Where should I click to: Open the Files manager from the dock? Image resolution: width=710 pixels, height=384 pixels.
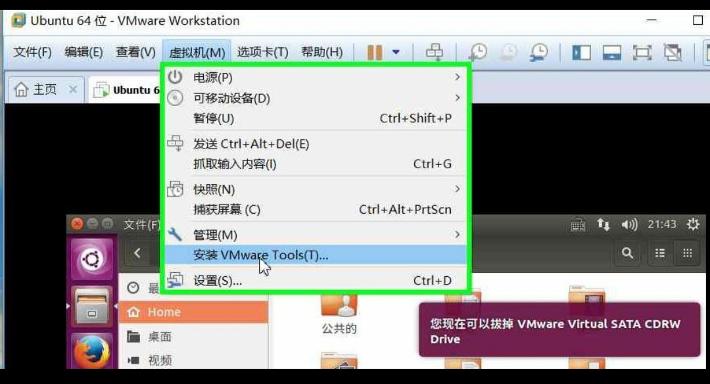92,304
